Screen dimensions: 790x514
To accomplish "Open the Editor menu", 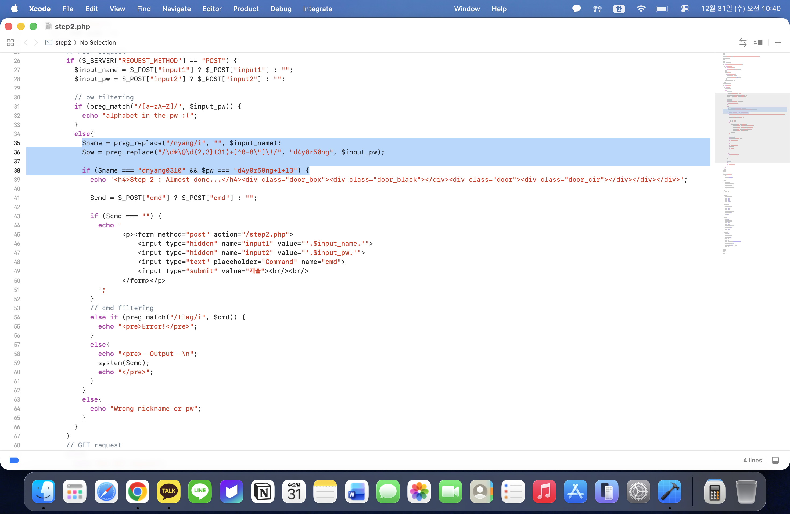I will (212, 9).
